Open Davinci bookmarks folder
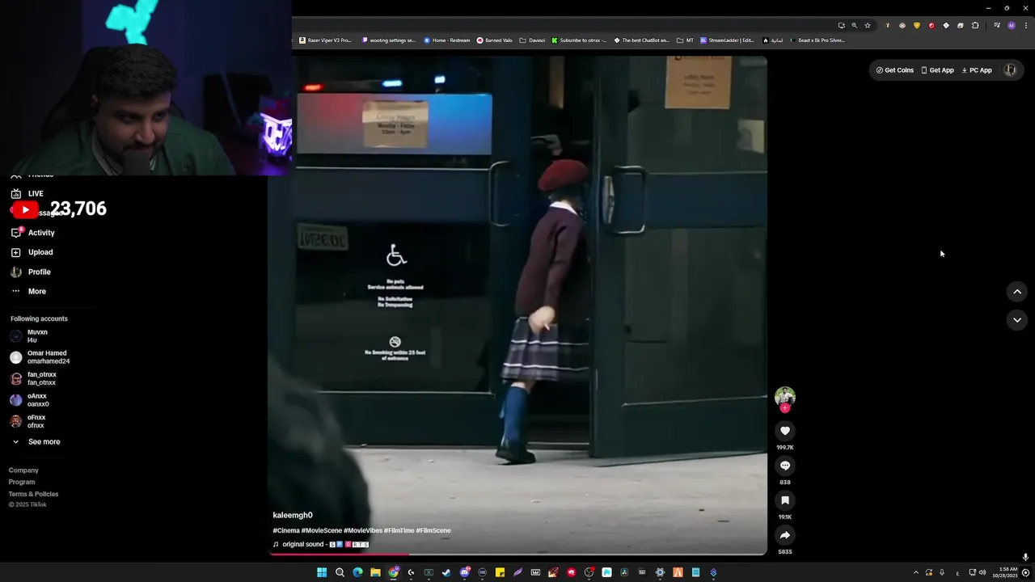Viewport: 1035px width, 582px height. tap(532, 40)
